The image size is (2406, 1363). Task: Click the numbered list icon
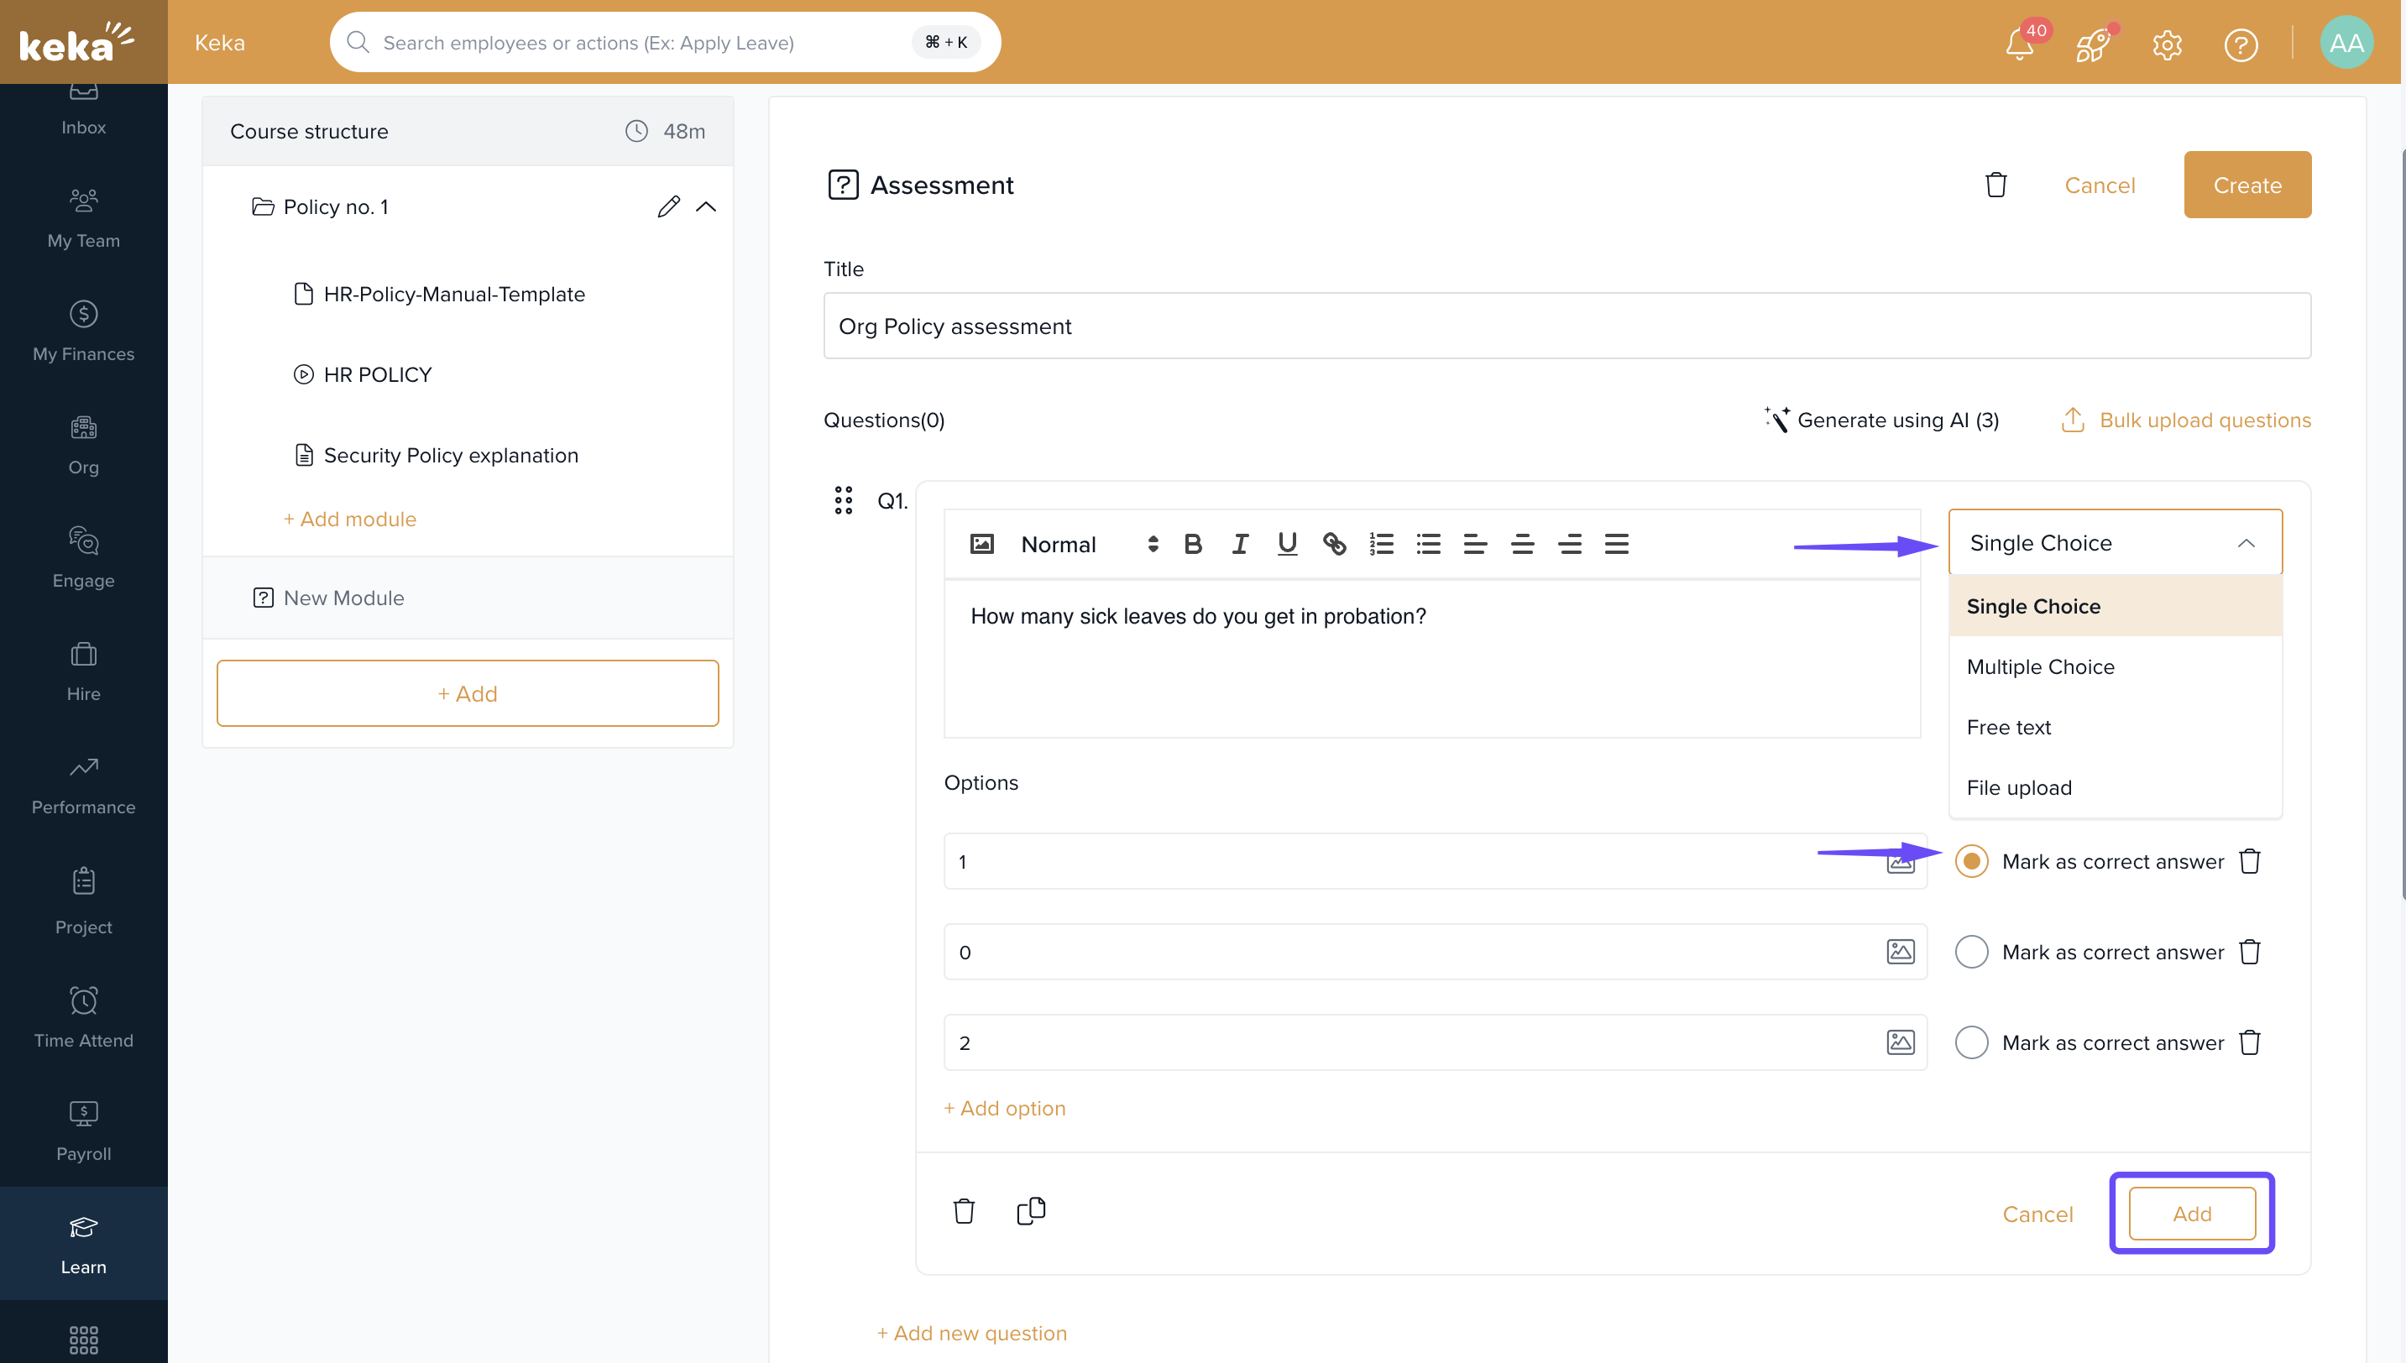click(1381, 544)
